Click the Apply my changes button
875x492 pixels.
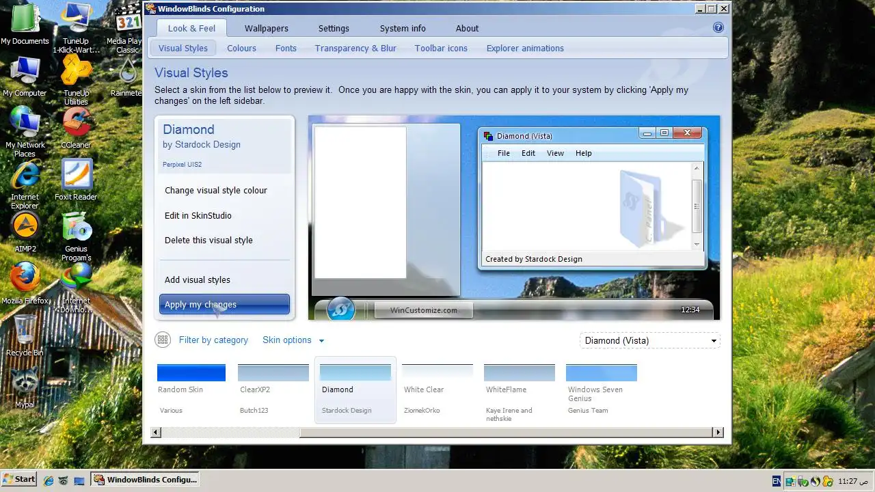tap(224, 304)
